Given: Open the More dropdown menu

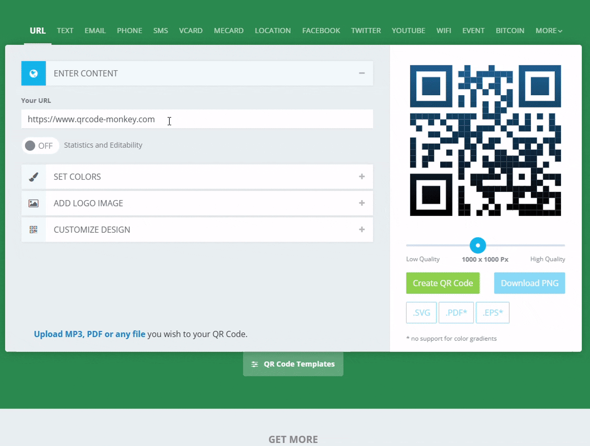Looking at the screenshot, I should pos(548,31).
